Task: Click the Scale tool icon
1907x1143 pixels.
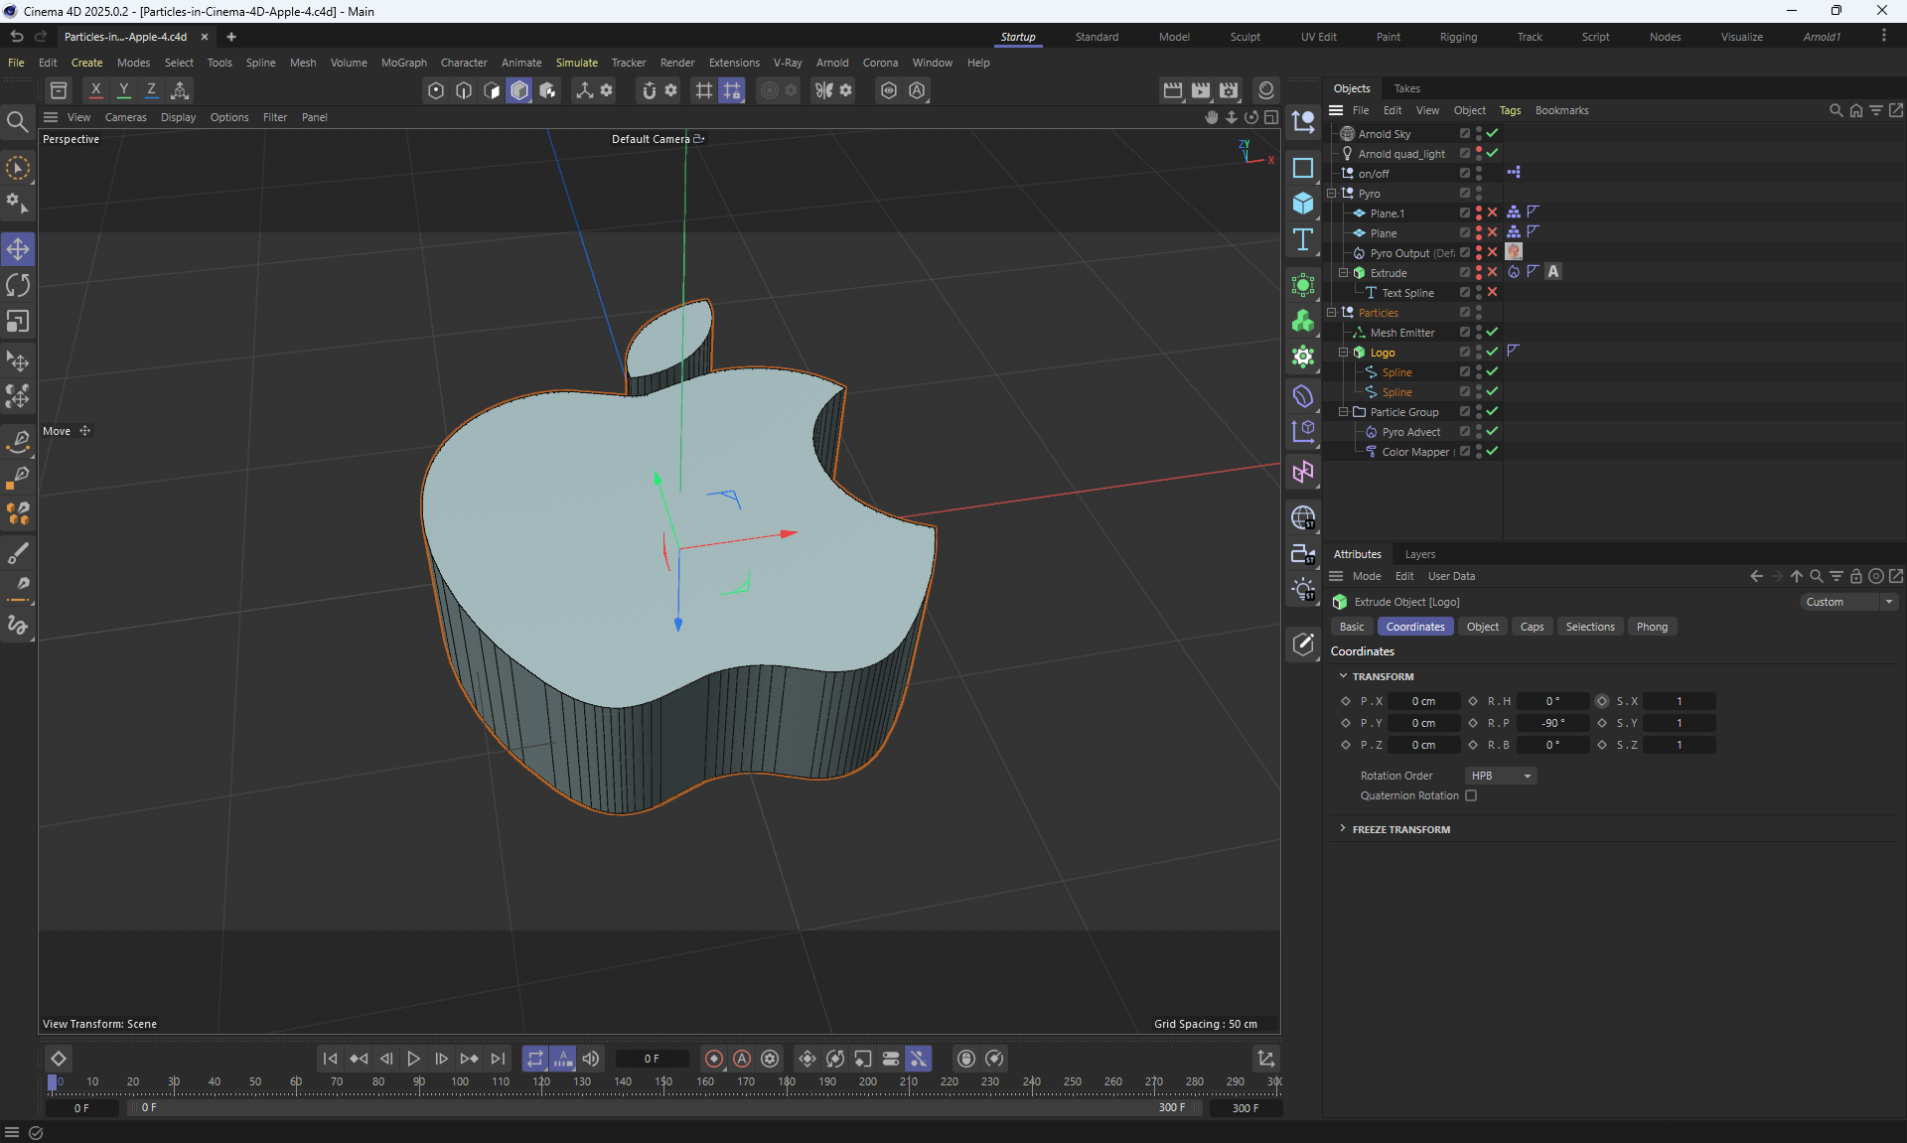Action: (x=18, y=322)
